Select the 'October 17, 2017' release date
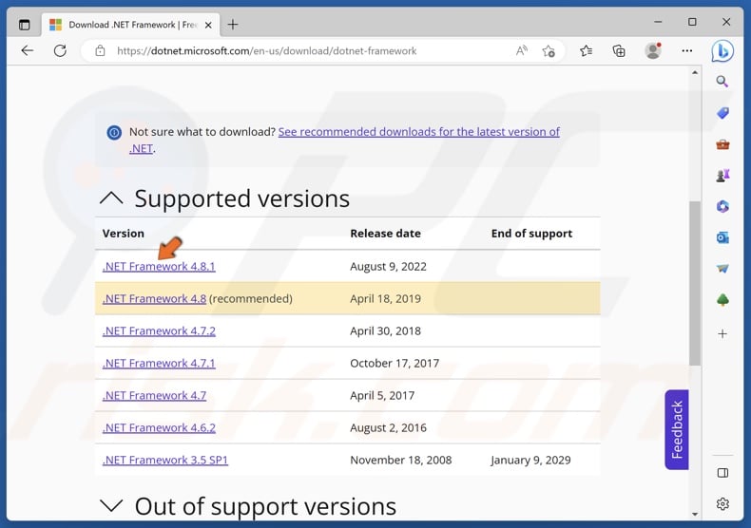Screen dimensions: 751x528 [395, 363]
